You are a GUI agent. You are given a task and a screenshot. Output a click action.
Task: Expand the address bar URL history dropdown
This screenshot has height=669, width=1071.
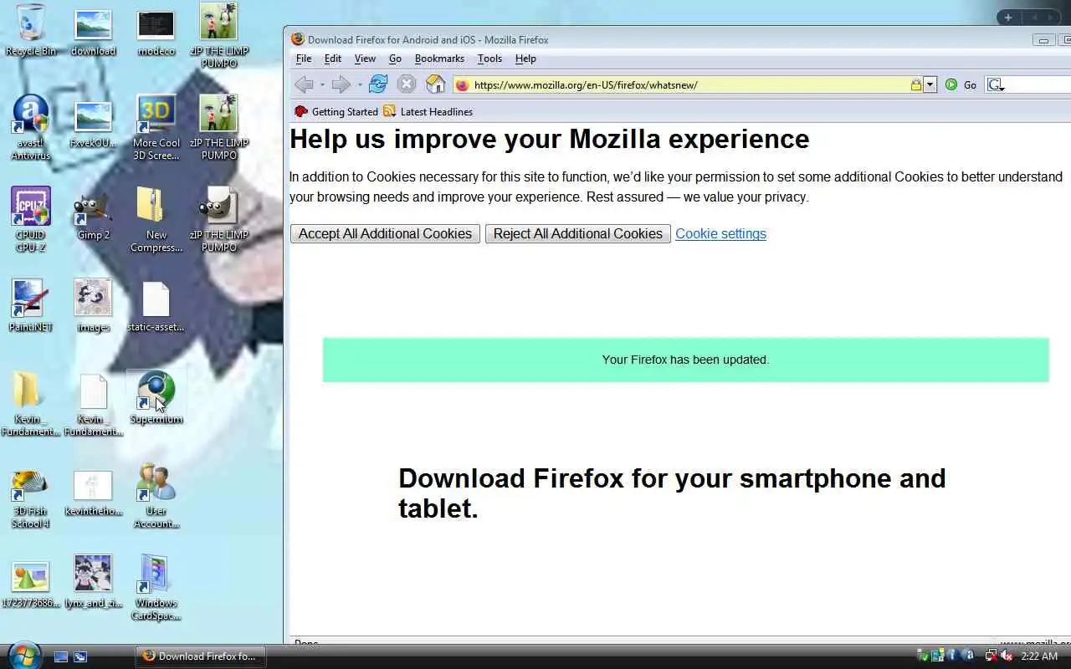[930, 84]
